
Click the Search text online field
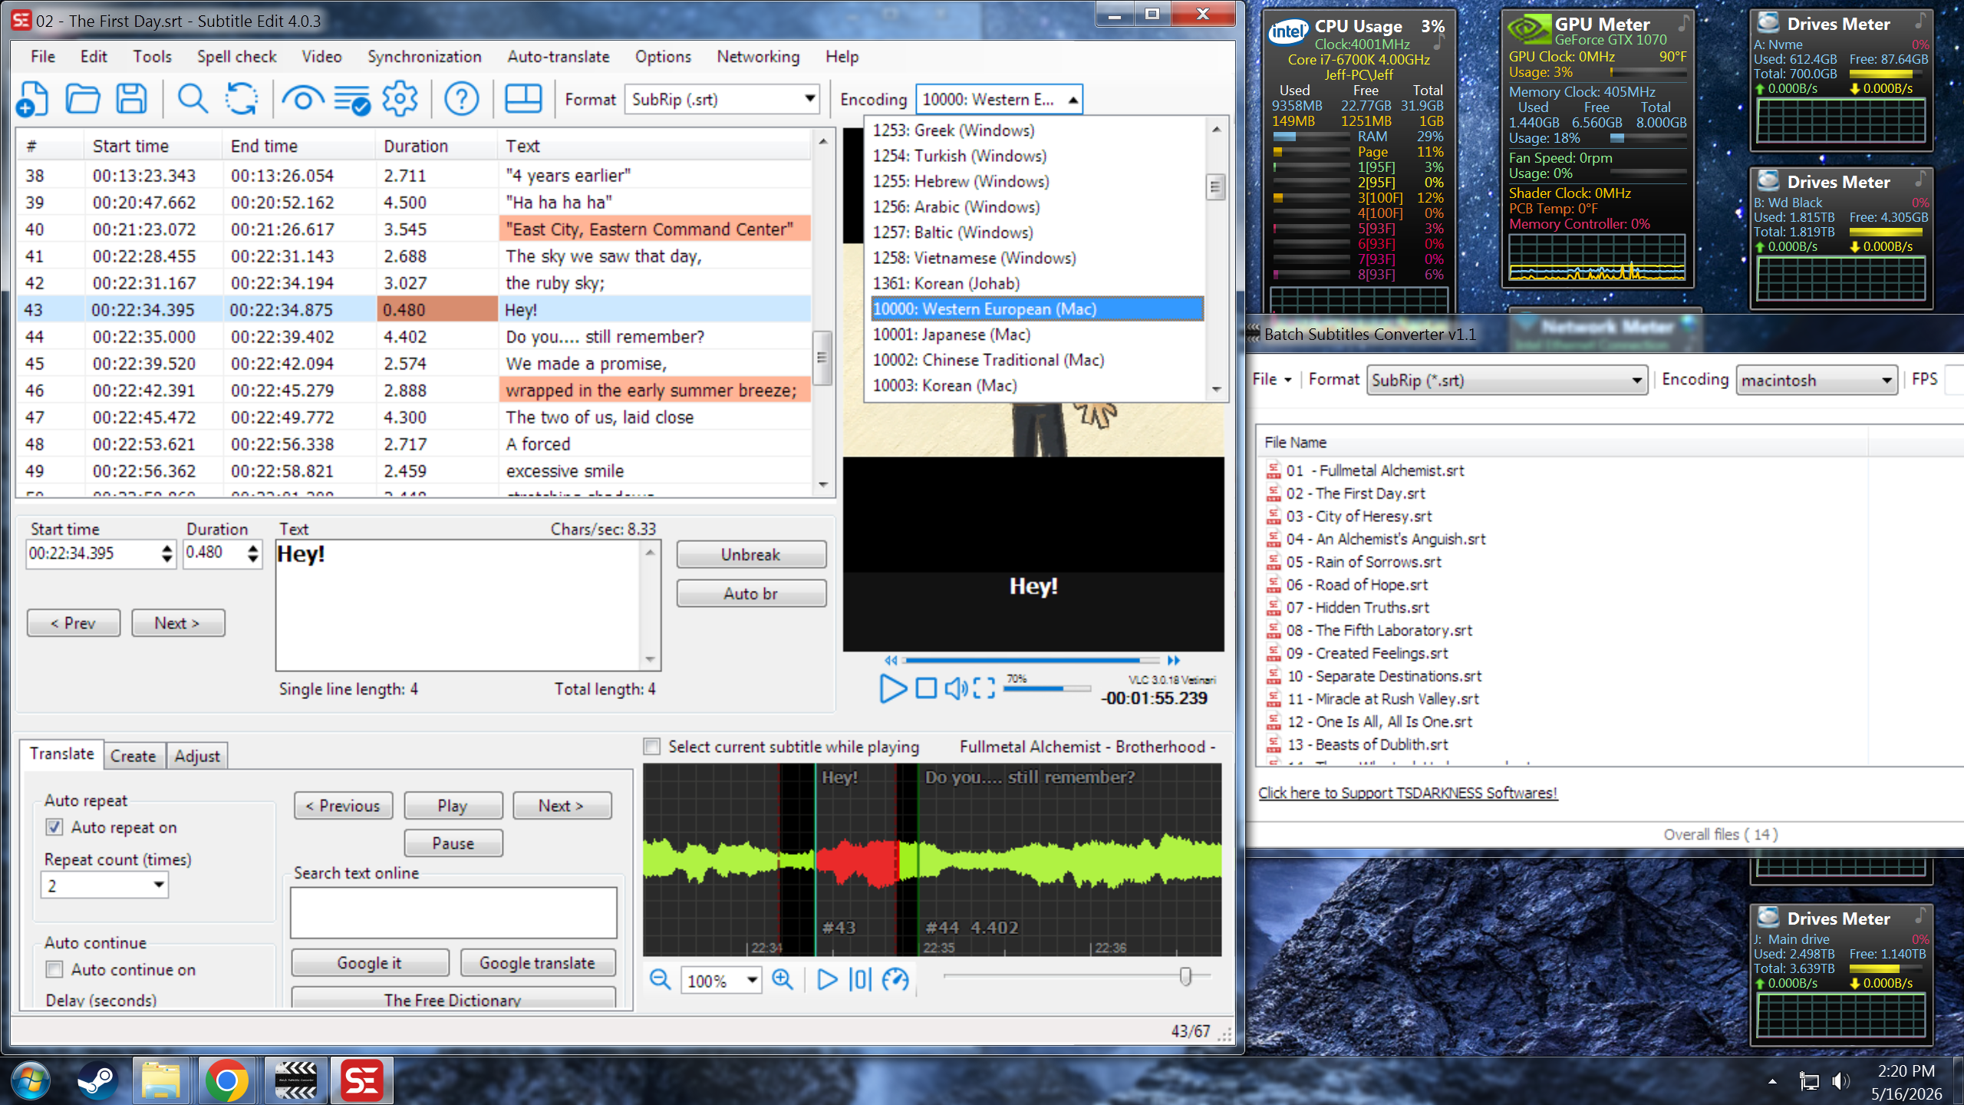453,912
